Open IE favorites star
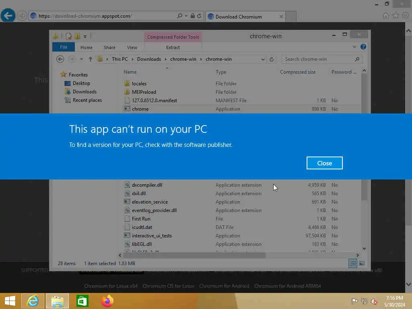412x309 pixels. point(396,16)
